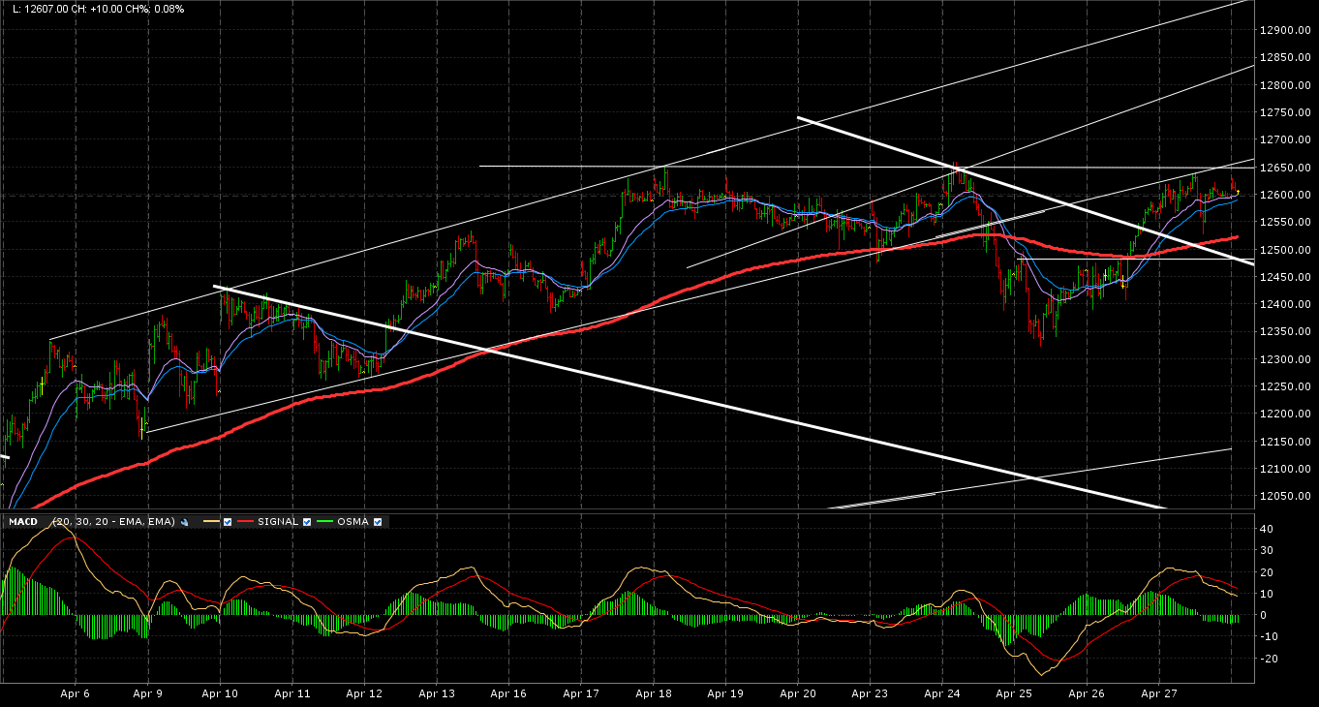Click the Apr 17 date label

580,693
